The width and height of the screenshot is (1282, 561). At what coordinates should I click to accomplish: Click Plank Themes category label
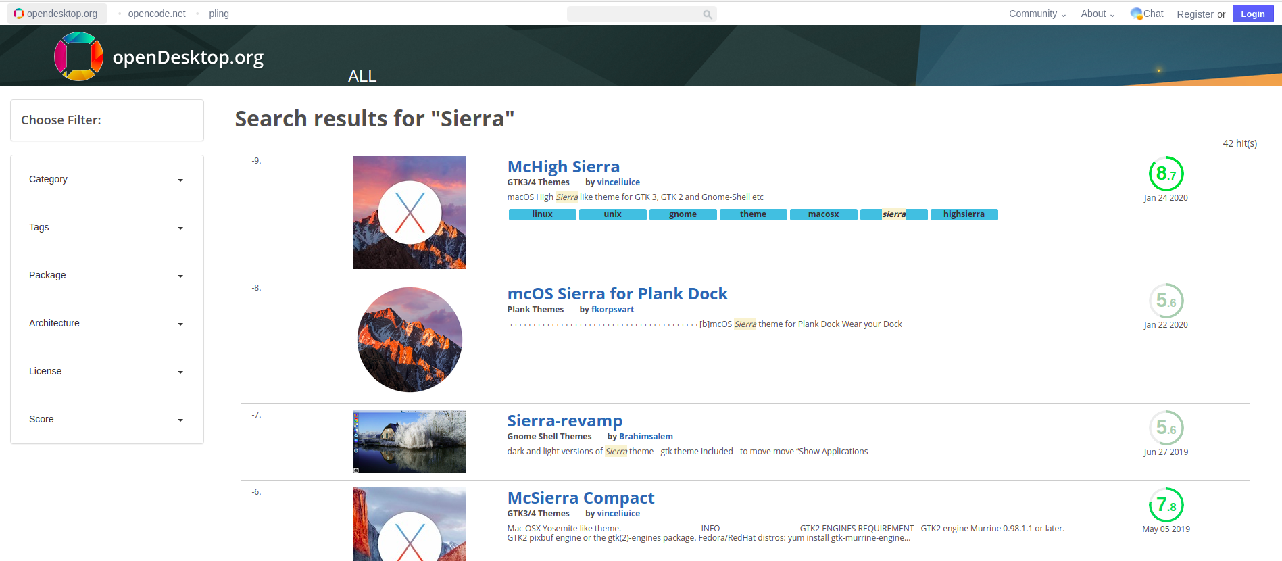(535, 310)
